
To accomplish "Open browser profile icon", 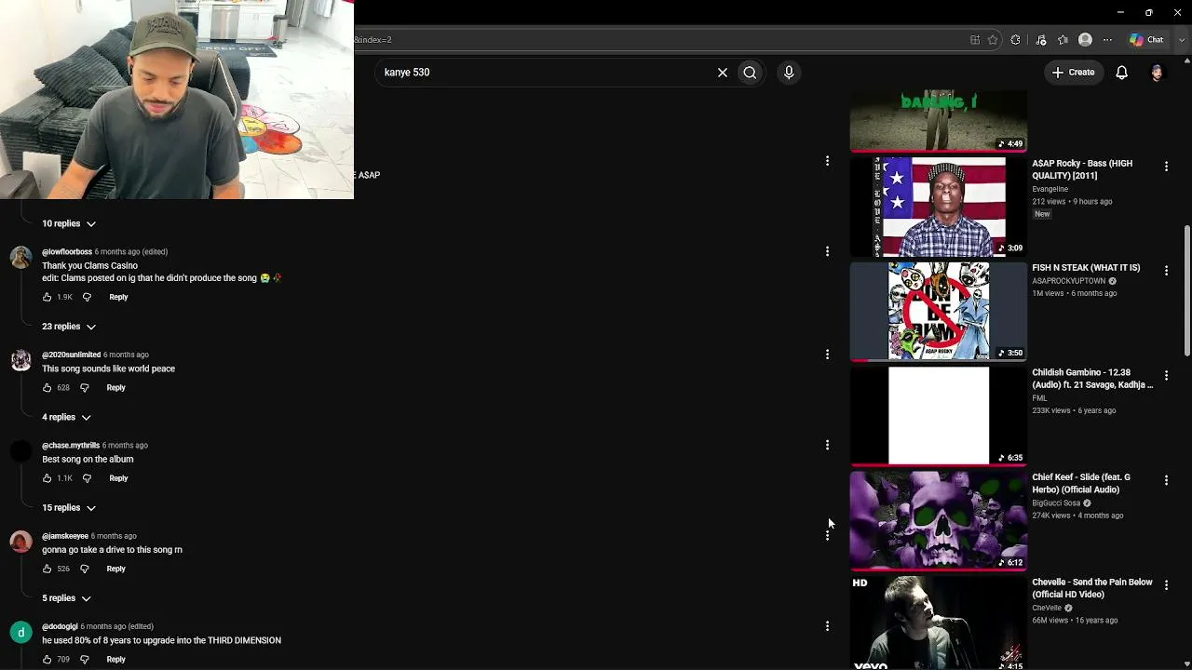I will 1085,40.
